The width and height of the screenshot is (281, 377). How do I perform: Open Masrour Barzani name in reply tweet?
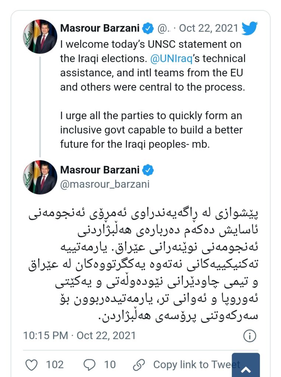click(100, 170)
